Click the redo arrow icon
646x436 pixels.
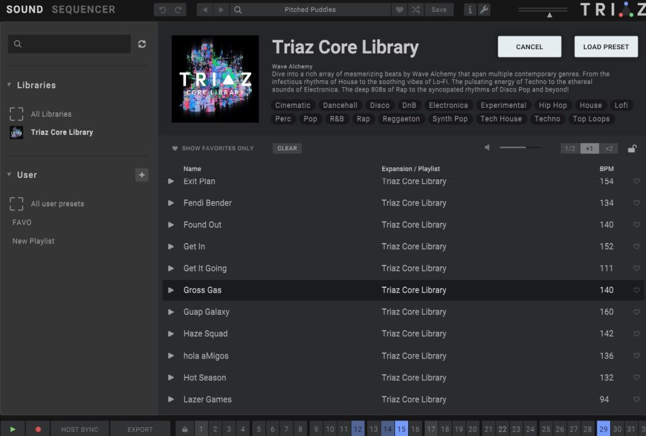tap(178, 10)
